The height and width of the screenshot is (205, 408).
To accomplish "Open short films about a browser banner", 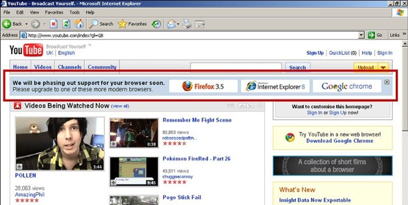I will (x=332, y=166).
